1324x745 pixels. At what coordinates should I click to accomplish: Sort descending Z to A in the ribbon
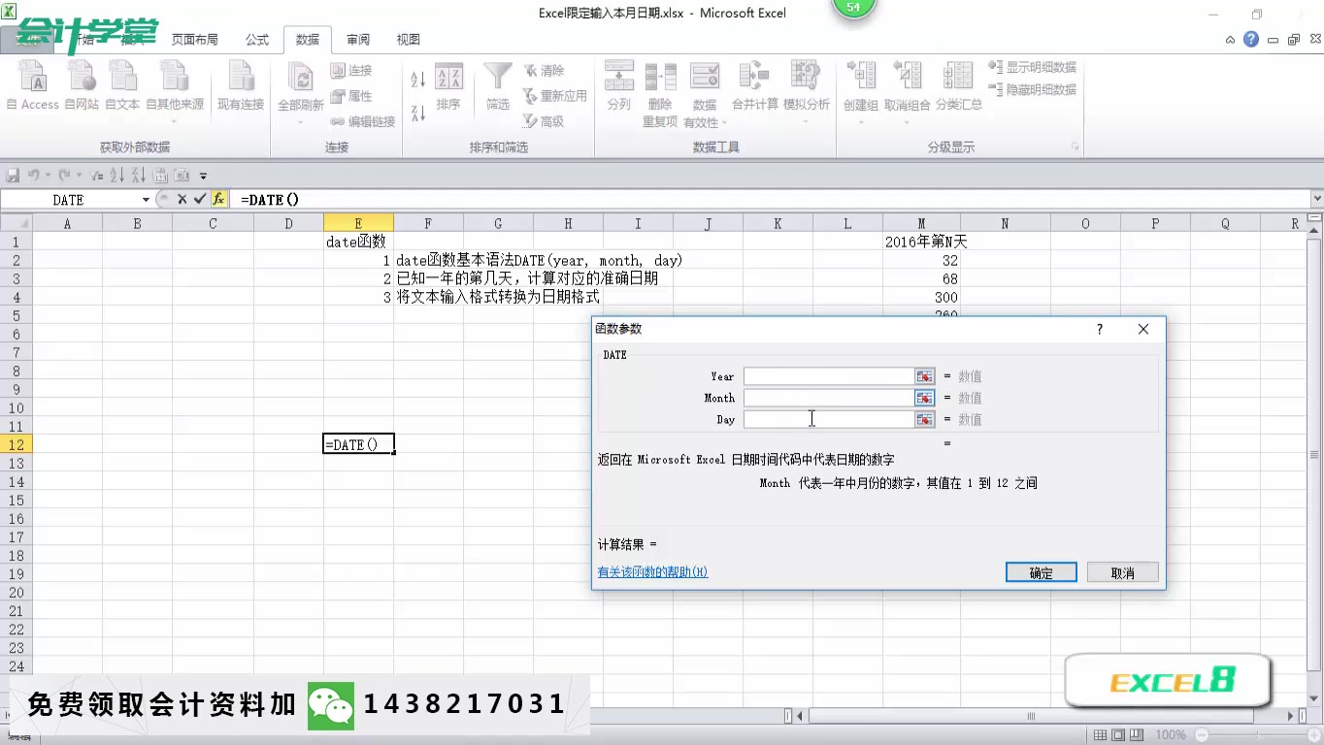[418, 112]
